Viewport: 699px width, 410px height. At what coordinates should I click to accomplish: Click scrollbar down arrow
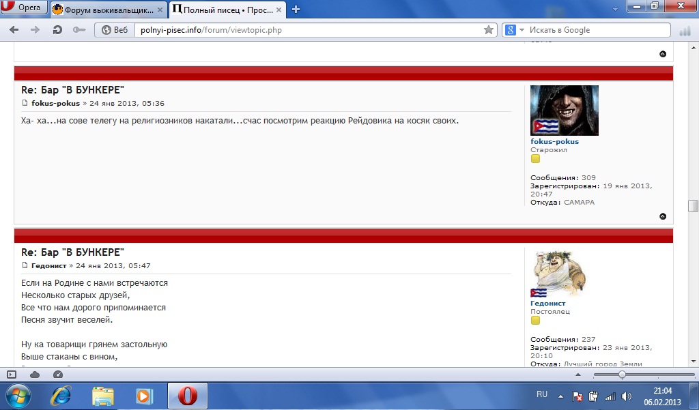pos(693,361)
